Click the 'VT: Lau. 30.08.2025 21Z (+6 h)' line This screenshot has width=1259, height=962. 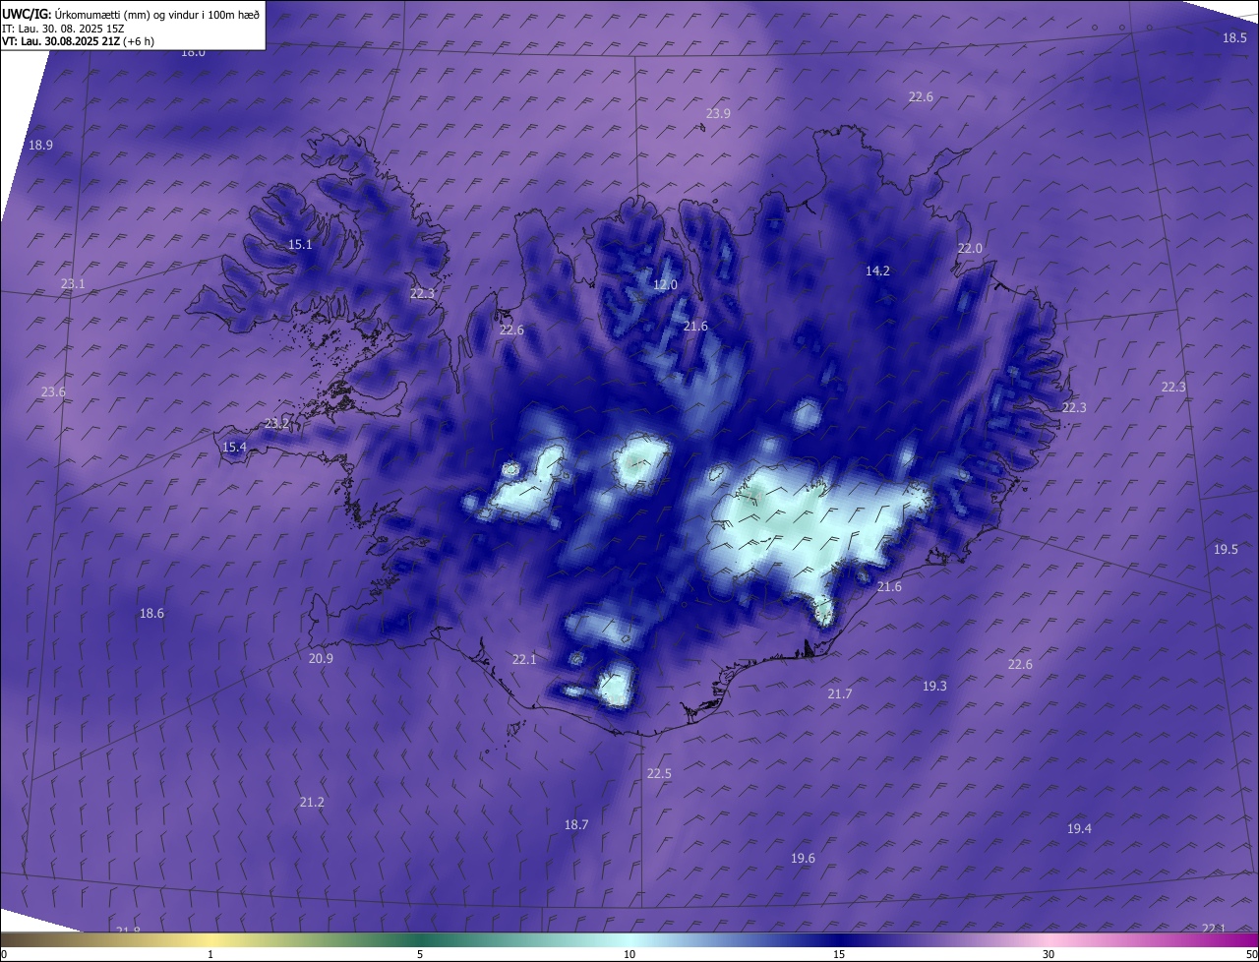(79, 41)
